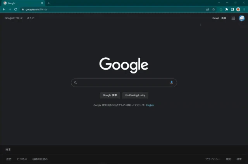Viewport: 248px width, 164px height.
Task: Reload the page with the refresh icon
Action: click(x=15, y=9)
